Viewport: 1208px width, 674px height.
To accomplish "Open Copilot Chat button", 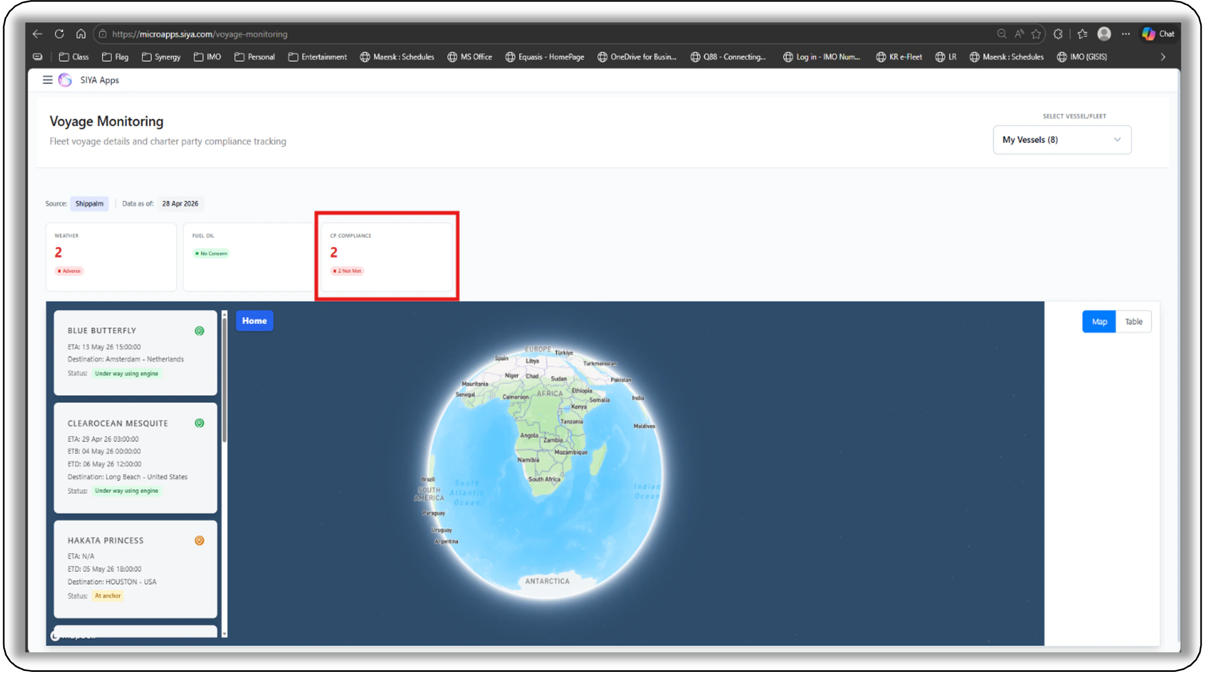I will (1158, 34).
